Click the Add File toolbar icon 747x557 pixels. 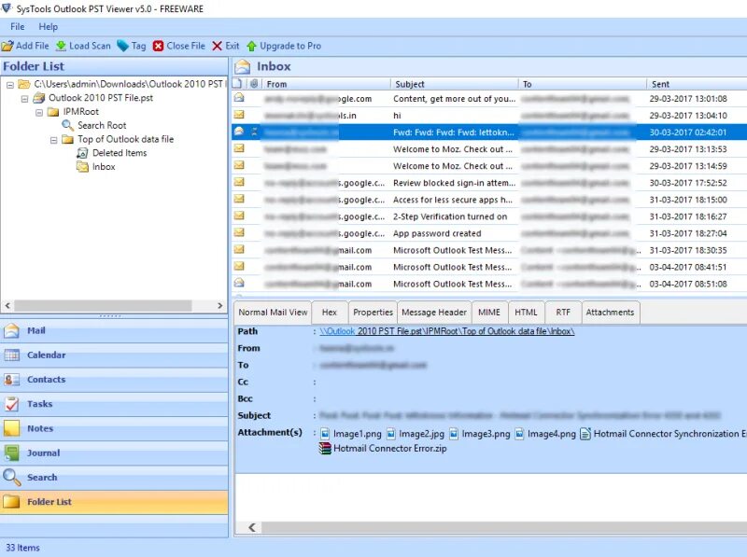click(x=7, y=46)
